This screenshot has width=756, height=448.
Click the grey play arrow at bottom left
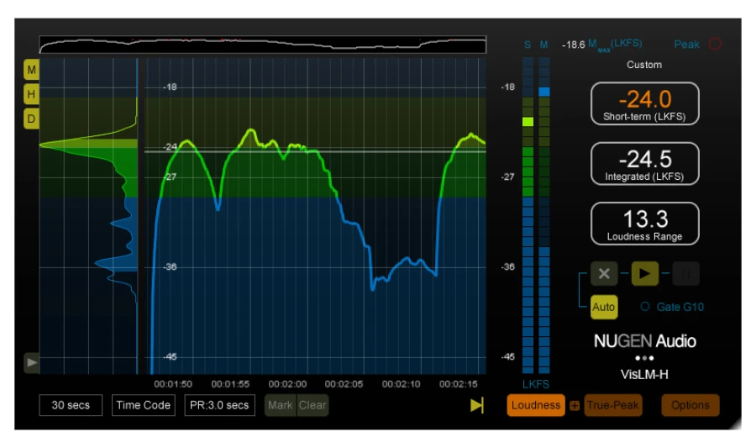(31, 362)
